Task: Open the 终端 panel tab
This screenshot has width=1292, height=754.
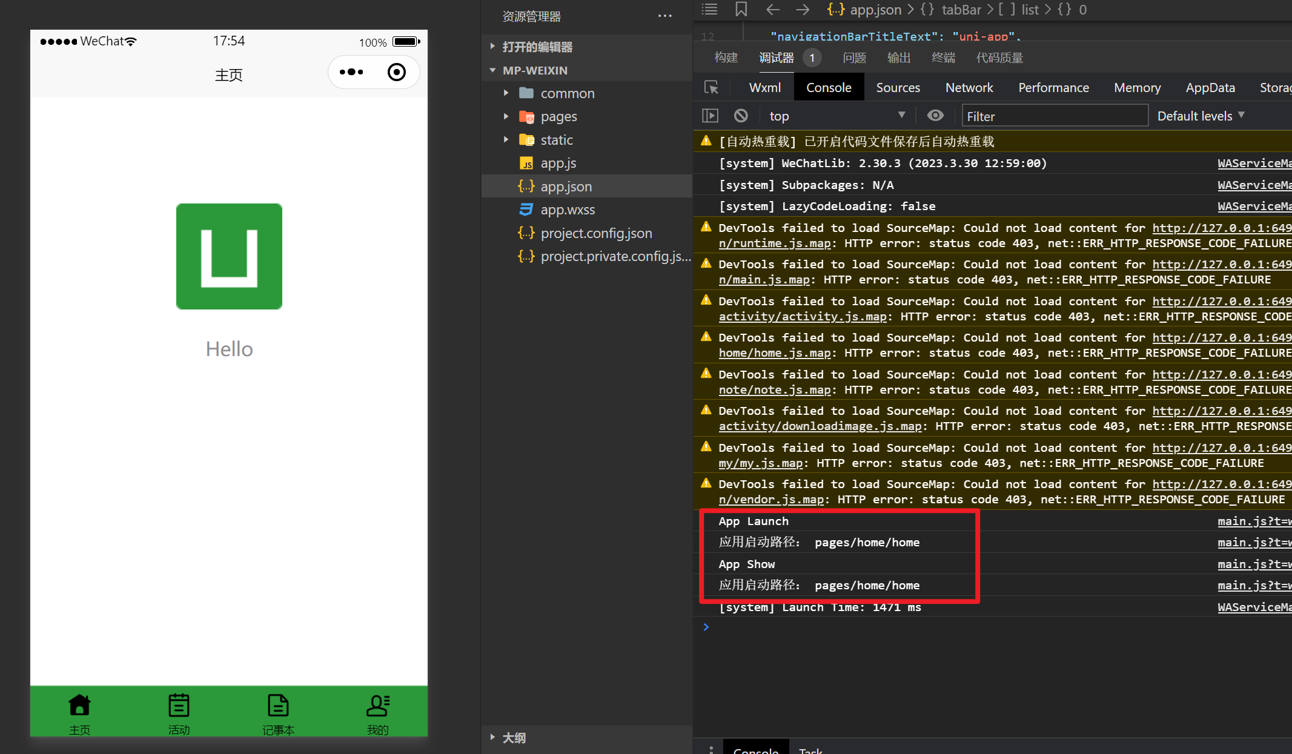Action: [x=943, y=58]
